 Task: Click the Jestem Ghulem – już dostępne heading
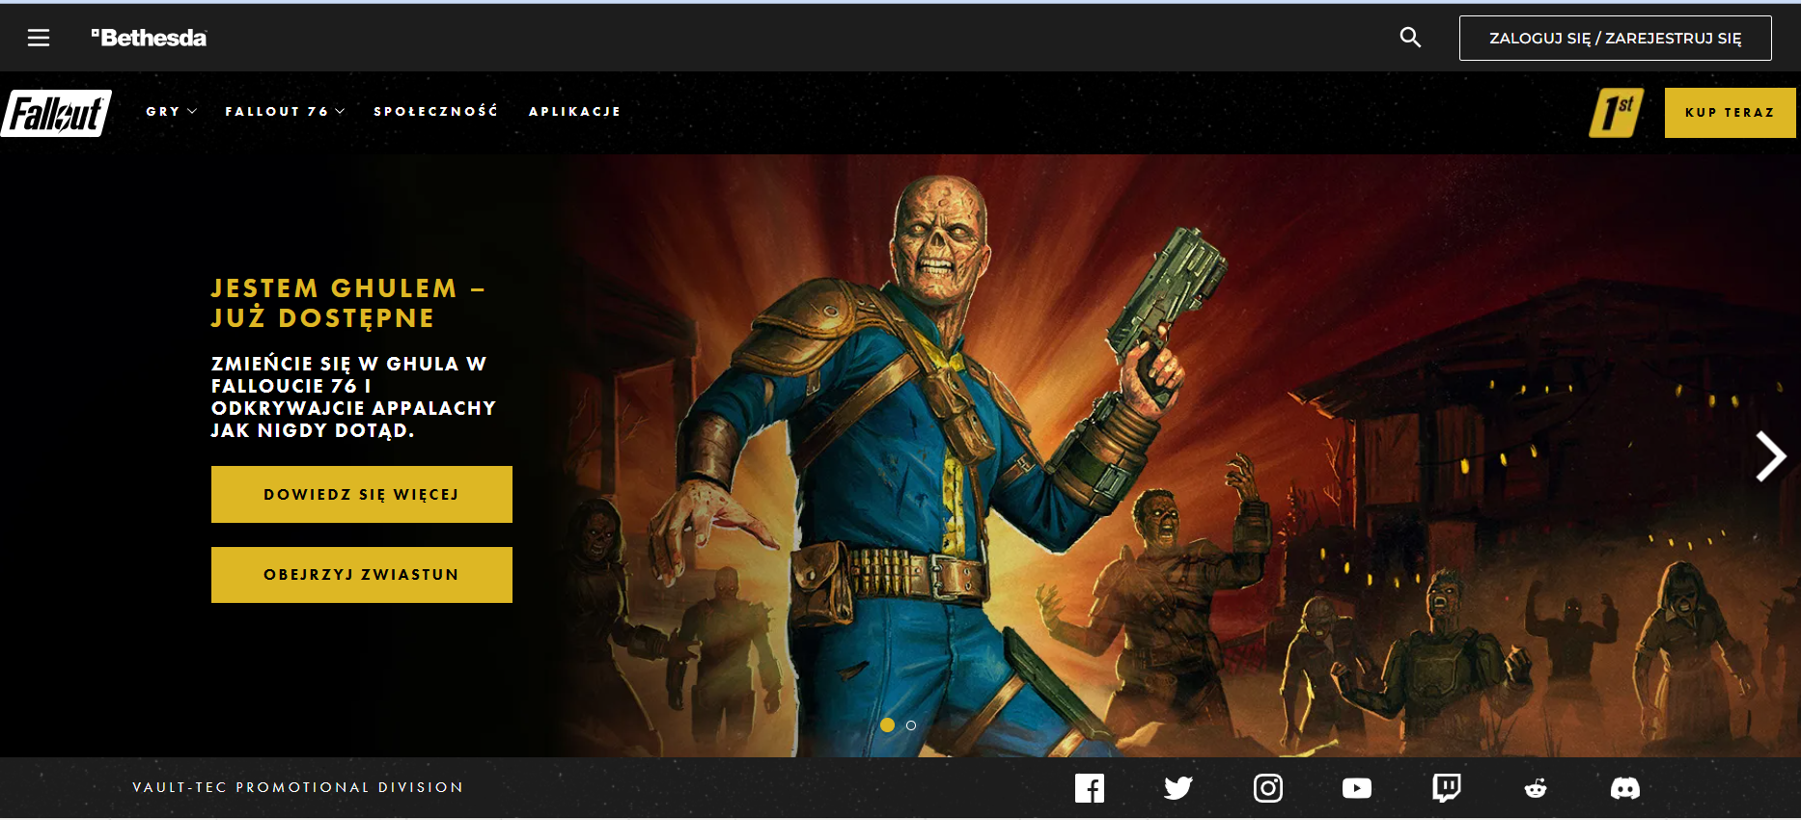(348, 303)
